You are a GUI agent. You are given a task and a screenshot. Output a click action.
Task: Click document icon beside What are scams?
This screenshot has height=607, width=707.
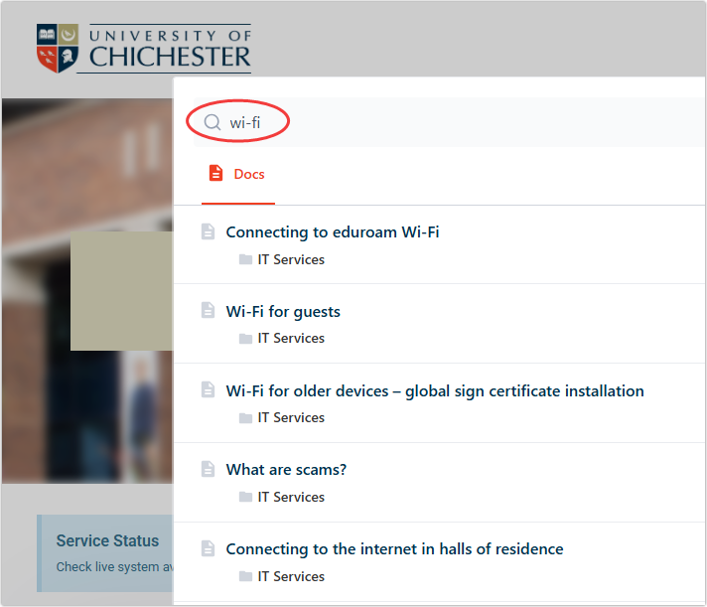pos(208,469)
